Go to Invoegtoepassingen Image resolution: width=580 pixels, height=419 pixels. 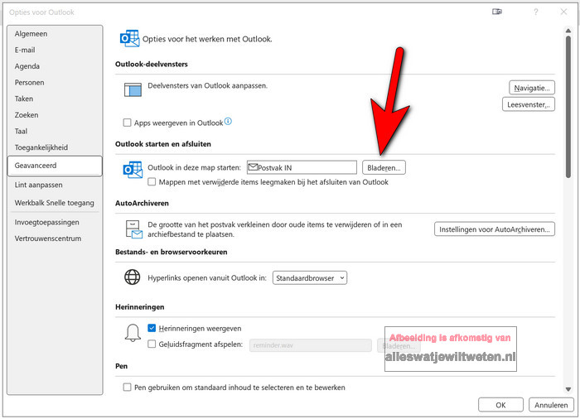pyautogui.click(x=55, y=222)
